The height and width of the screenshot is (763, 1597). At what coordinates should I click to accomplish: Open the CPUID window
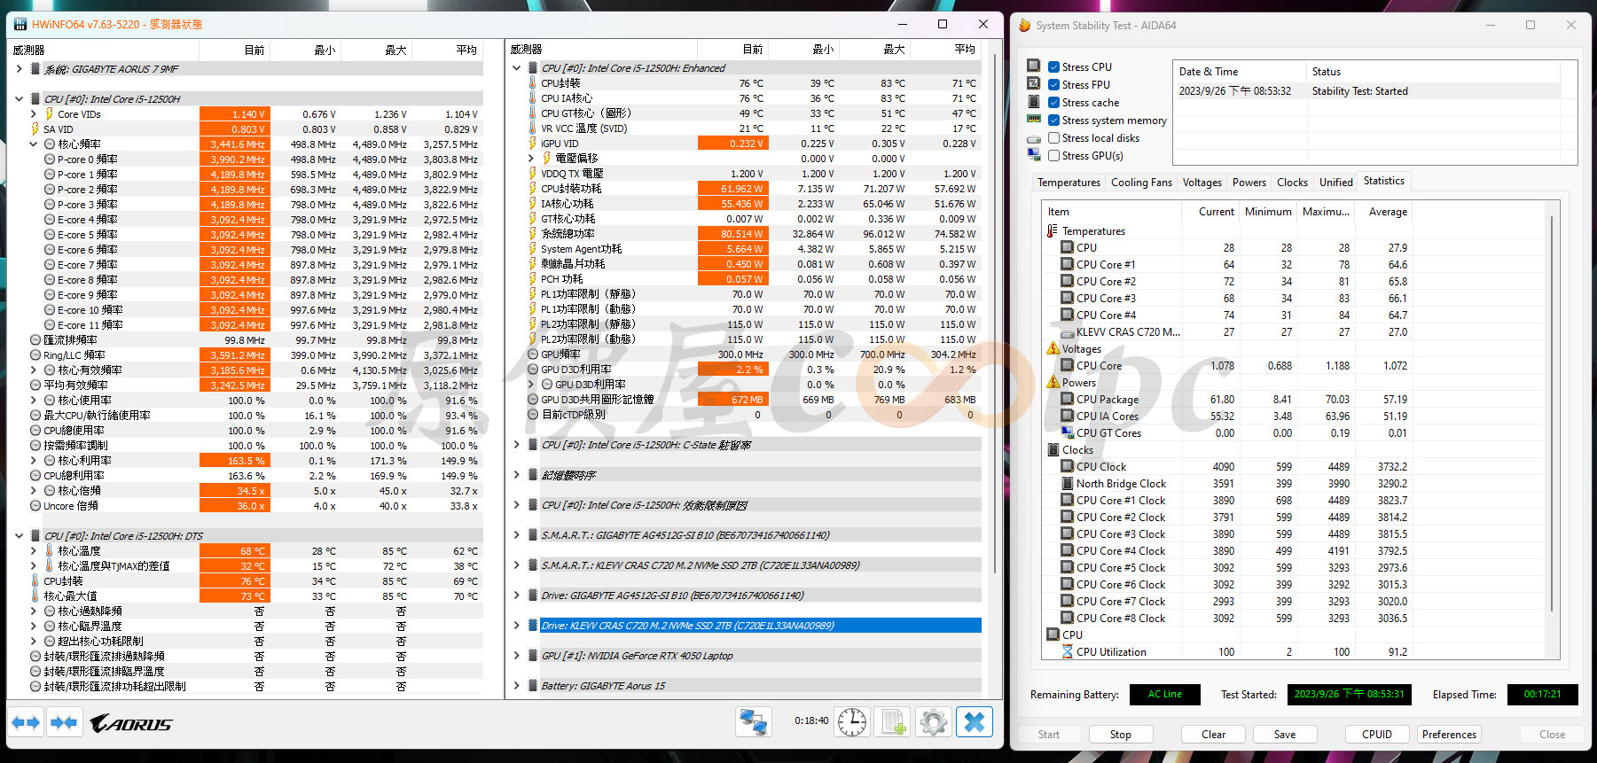pos(1376,735)
